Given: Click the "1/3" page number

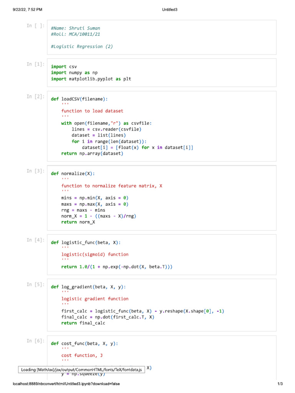Looking at the screenshot, I should pos(280,384).
